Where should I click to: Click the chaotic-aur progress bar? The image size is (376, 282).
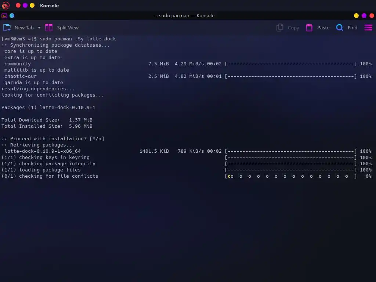pos(291,76)
